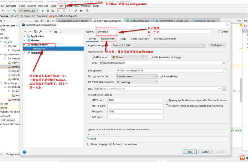Viewport: 248px width, 162px height.
Task: Collapse Before launch section triangle
Action: (x=87, y=129)
